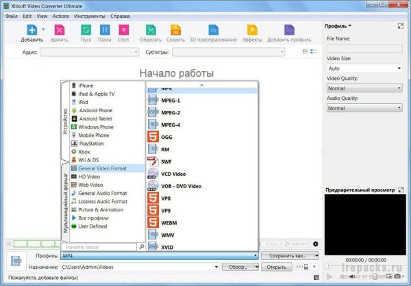Image resolution: width=411 pixels, height=286 pixels.
Task: Open the Профиль MP4 combo box
Action: point(160,256)
